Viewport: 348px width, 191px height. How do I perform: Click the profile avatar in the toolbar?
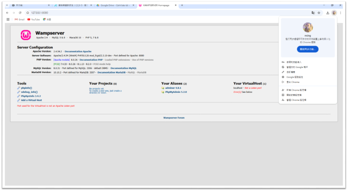click(334, 13)
